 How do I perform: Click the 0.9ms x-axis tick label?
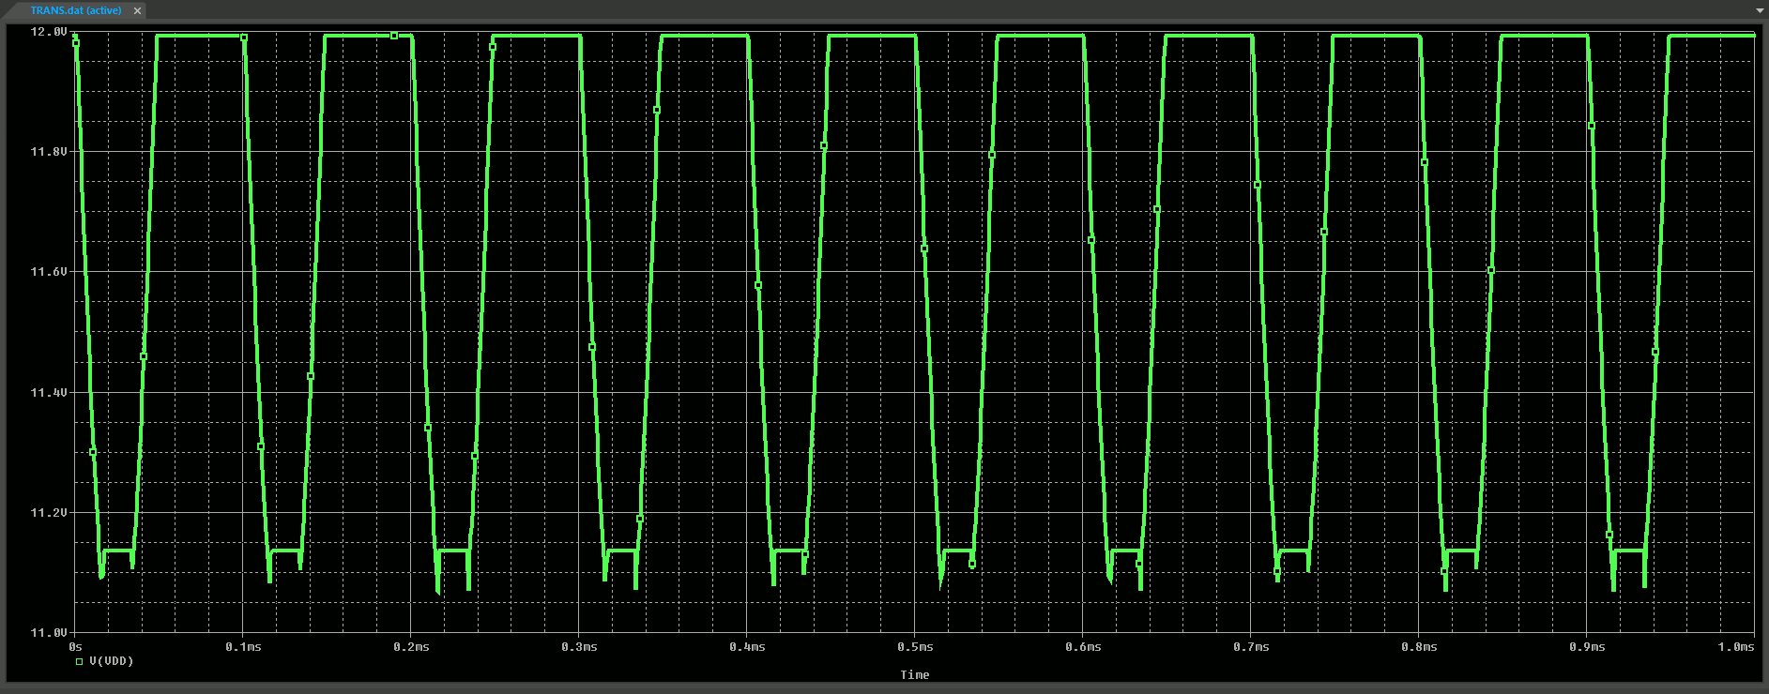pyautogui.click(x=1586, y=647)
